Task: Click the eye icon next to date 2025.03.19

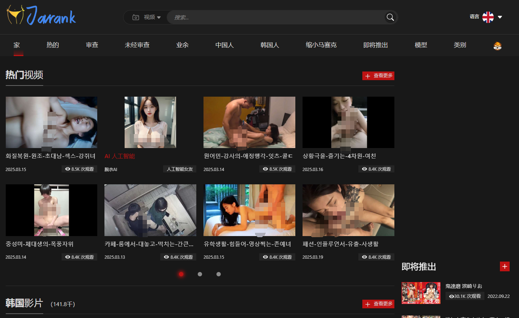Action: pyautogui.click(x=364, y=257)
